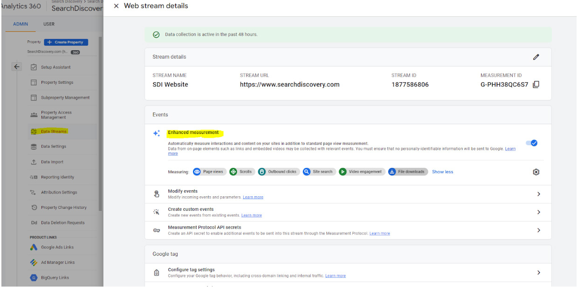Viewport: 577px width, 287px height.
Task: Expand Modify events row chevron
Action: click(538, 194)
